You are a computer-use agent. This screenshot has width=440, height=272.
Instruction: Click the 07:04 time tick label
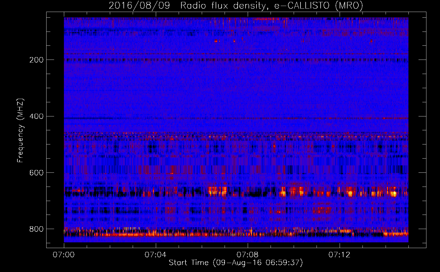(156, 255)
